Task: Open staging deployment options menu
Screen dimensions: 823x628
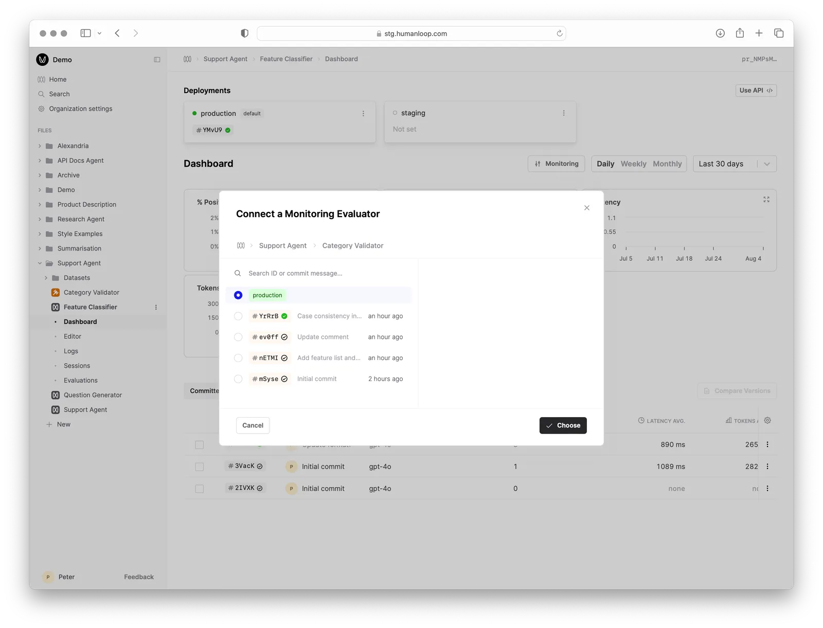Action: click(564, 113)
